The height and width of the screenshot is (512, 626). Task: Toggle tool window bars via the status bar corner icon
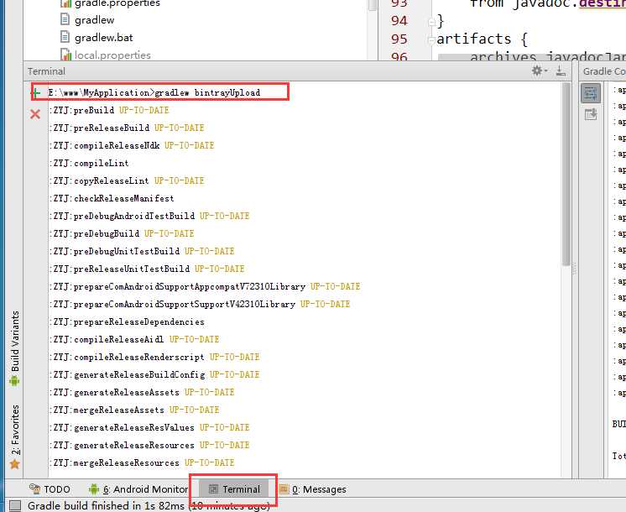point(15,505)
